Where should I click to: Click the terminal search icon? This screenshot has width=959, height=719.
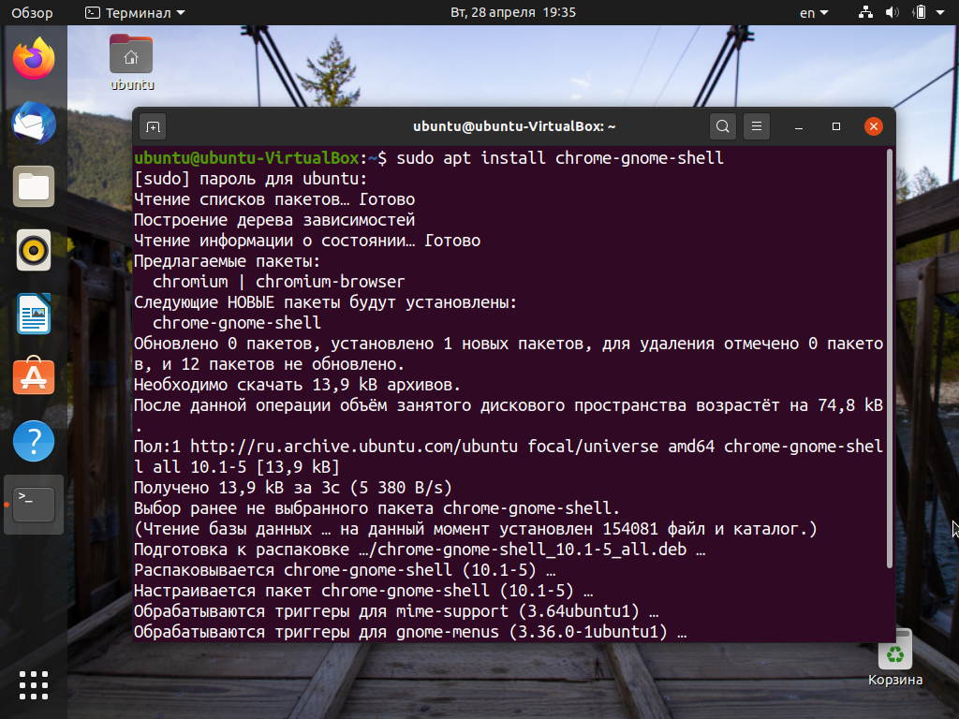point(722,126)
